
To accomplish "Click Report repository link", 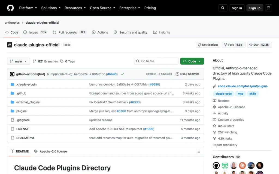I will (x=225, y=145).
